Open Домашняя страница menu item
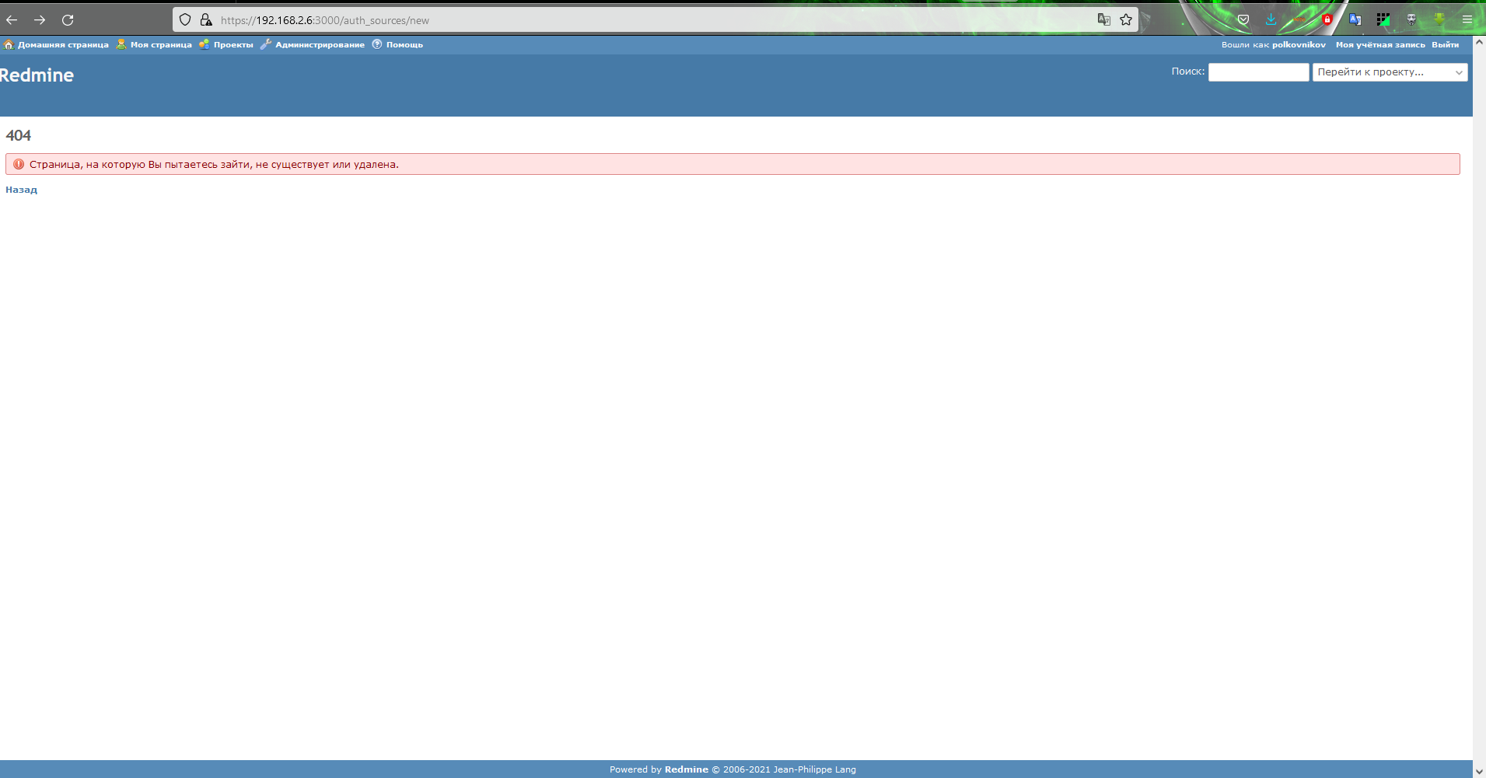The image size is (1486, 778). tap(63, 45)
